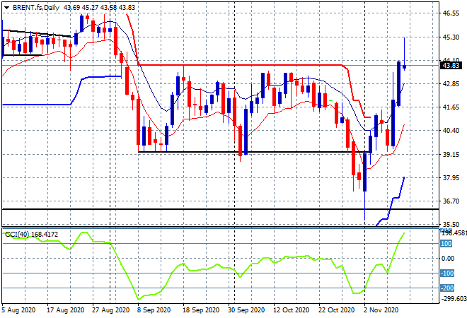Viewport: 467px width, 318px height.
Task: Click the 0.00 CCI scale value
Action: 448,258
